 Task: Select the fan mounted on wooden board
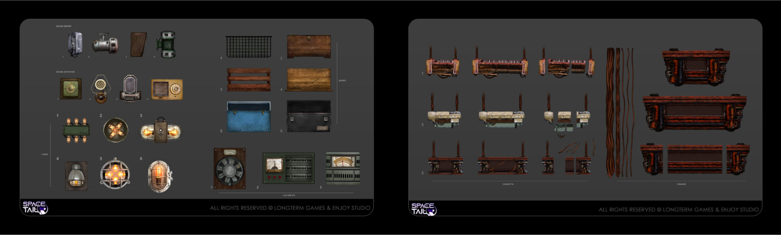(x=230, y=168)
